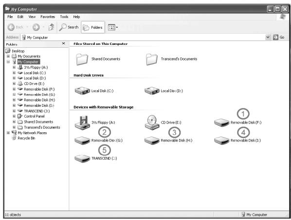Open the Favorites menu
The image size is (291, 220).
coord(48,17)
